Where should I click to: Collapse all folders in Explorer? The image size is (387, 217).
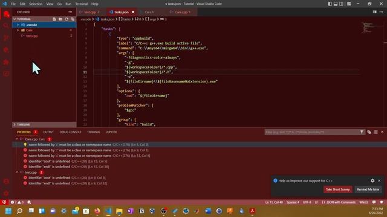coord(73,19)
